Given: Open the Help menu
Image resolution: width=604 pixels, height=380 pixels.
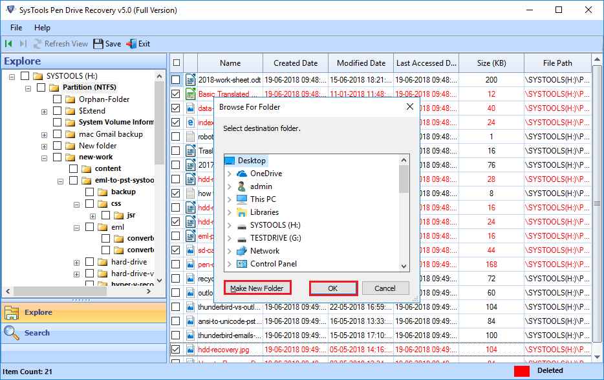Looking at the screenshot, I should 42,28.
